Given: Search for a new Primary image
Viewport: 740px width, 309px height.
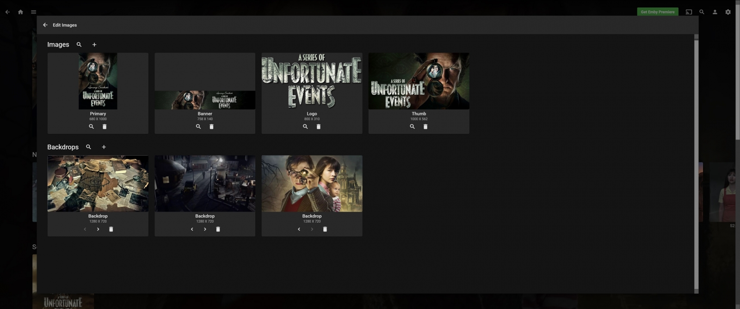Looking at the screenshot, I should tap(91, 127).
